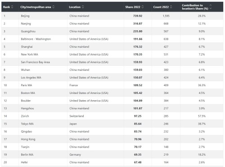This screenshot has width=225, height=167.
Task: Click the Rank column header
Action: click(x=6, y=7)
